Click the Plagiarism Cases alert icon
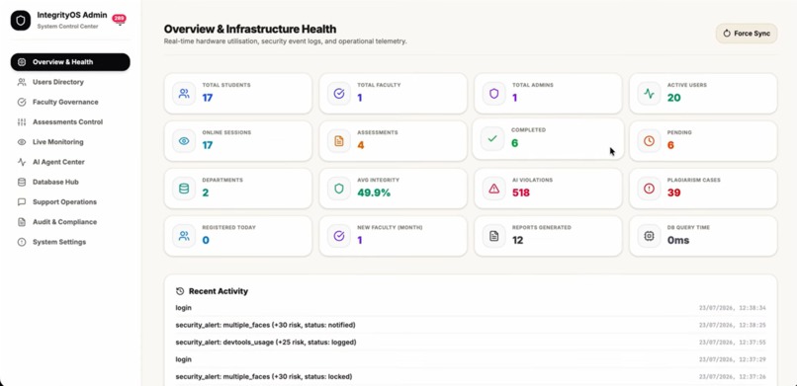797x386 pixels. click(649, 189)
